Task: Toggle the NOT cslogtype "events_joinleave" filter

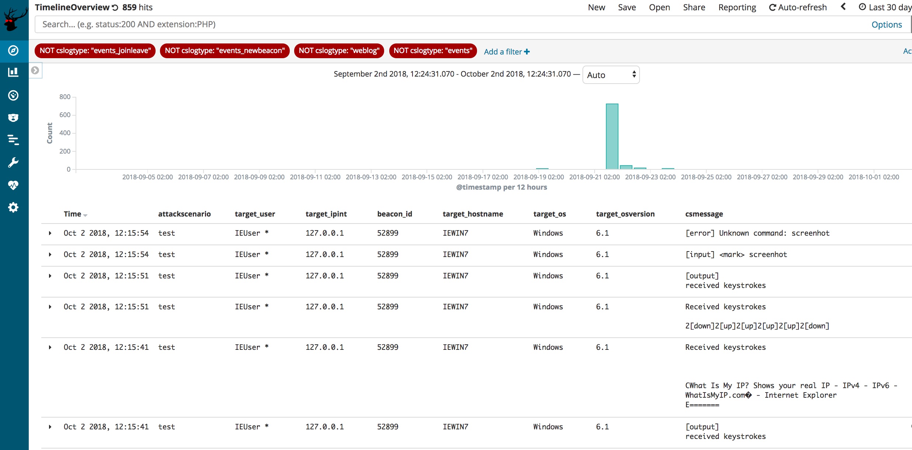Action: click(x=95, y=51)
